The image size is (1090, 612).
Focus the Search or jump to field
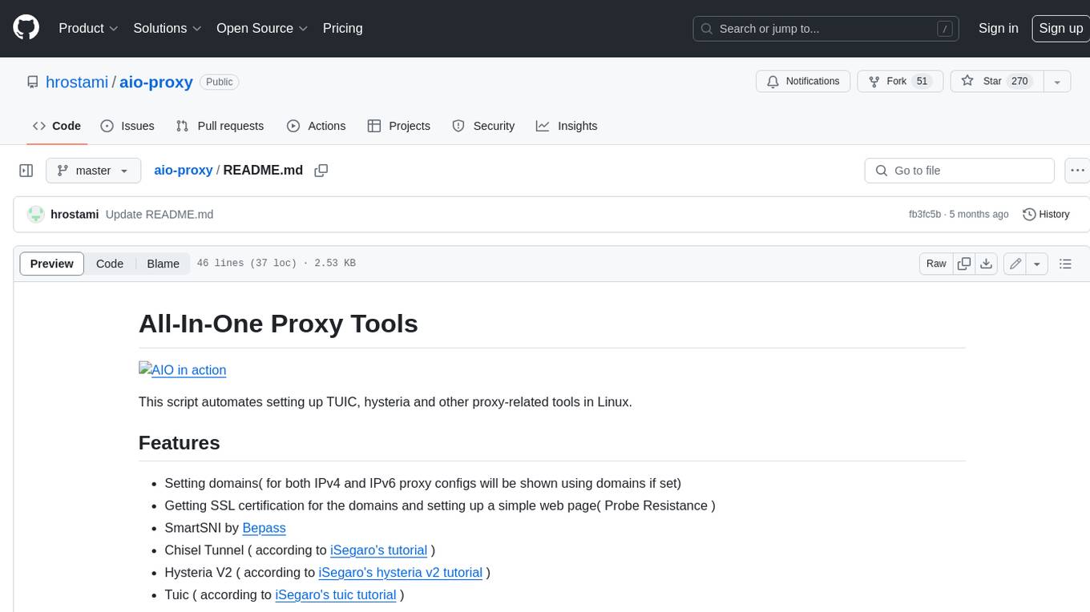click(x=827, y=28)
